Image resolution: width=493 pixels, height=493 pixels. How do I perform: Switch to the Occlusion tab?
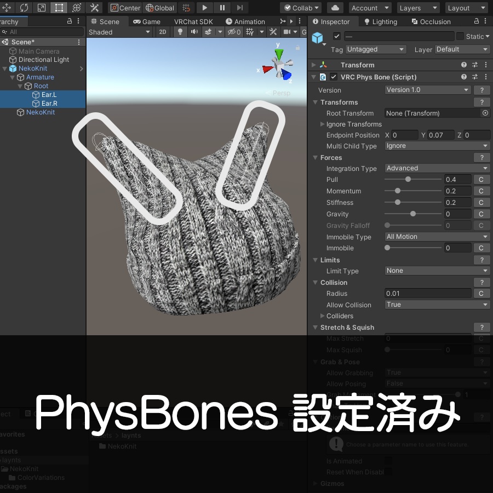(431, 22)
